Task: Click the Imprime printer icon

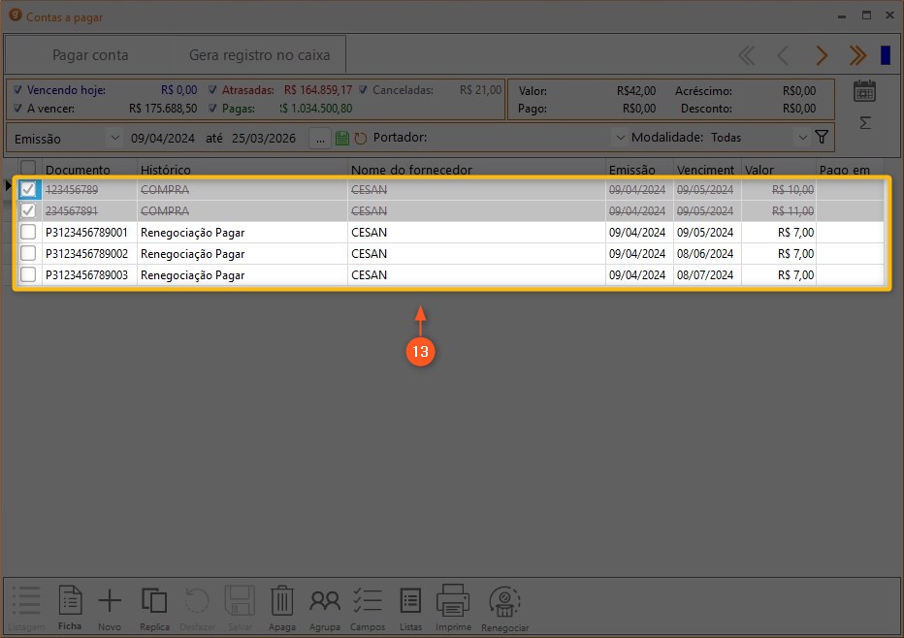Action: click(453, 601)
